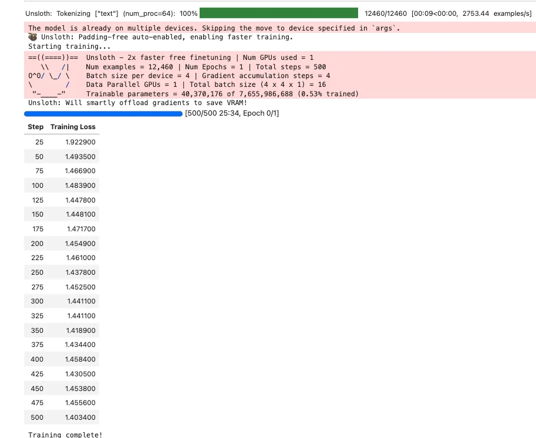Click the green tokenizing progress bar

(279, 13)
